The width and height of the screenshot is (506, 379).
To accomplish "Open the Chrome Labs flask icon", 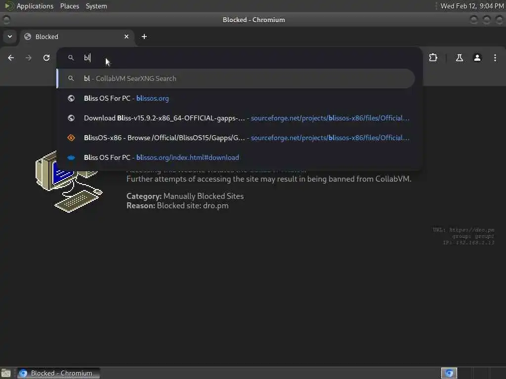I will tap(459, 58).
